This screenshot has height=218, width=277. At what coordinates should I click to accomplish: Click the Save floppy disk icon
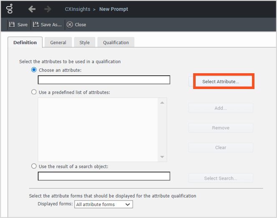pyautogui.click(x=12, y=25)
